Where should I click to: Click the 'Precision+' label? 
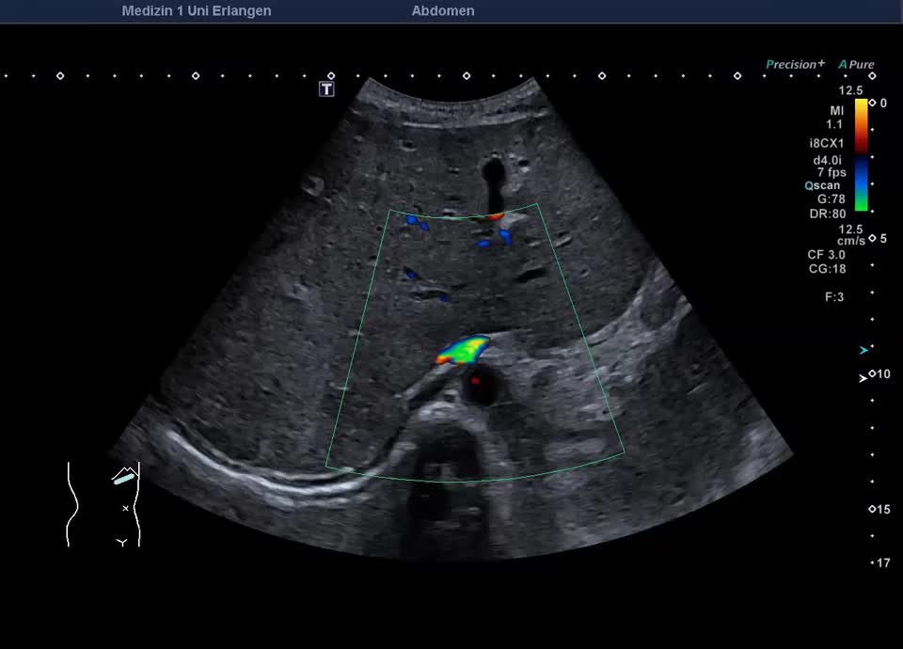(796, 64)
